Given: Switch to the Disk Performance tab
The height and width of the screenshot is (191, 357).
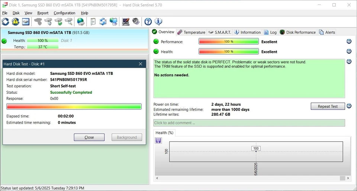Looking at the screenshot, I should [298, 32].
